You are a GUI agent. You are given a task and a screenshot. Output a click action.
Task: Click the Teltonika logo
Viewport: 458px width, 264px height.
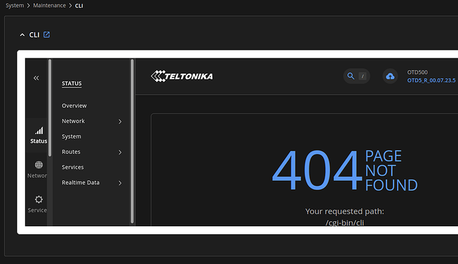coord(182,76)
